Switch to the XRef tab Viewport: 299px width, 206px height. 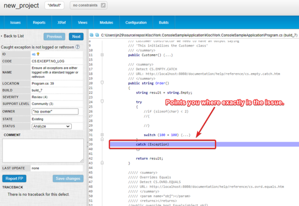coord(62,22)
